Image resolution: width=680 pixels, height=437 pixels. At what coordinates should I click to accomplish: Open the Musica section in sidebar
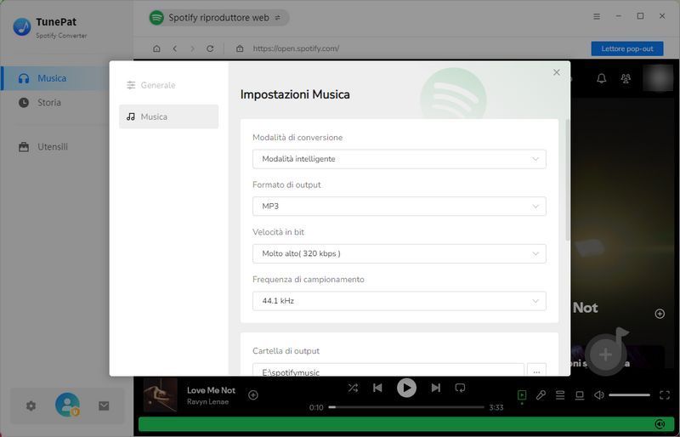click(x=54, y=78)
